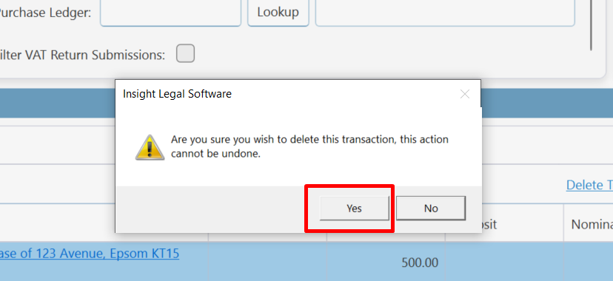This screenshot has height=281, width=613.
Task: Cancel deletion with the No button
Action: [431, 209]
